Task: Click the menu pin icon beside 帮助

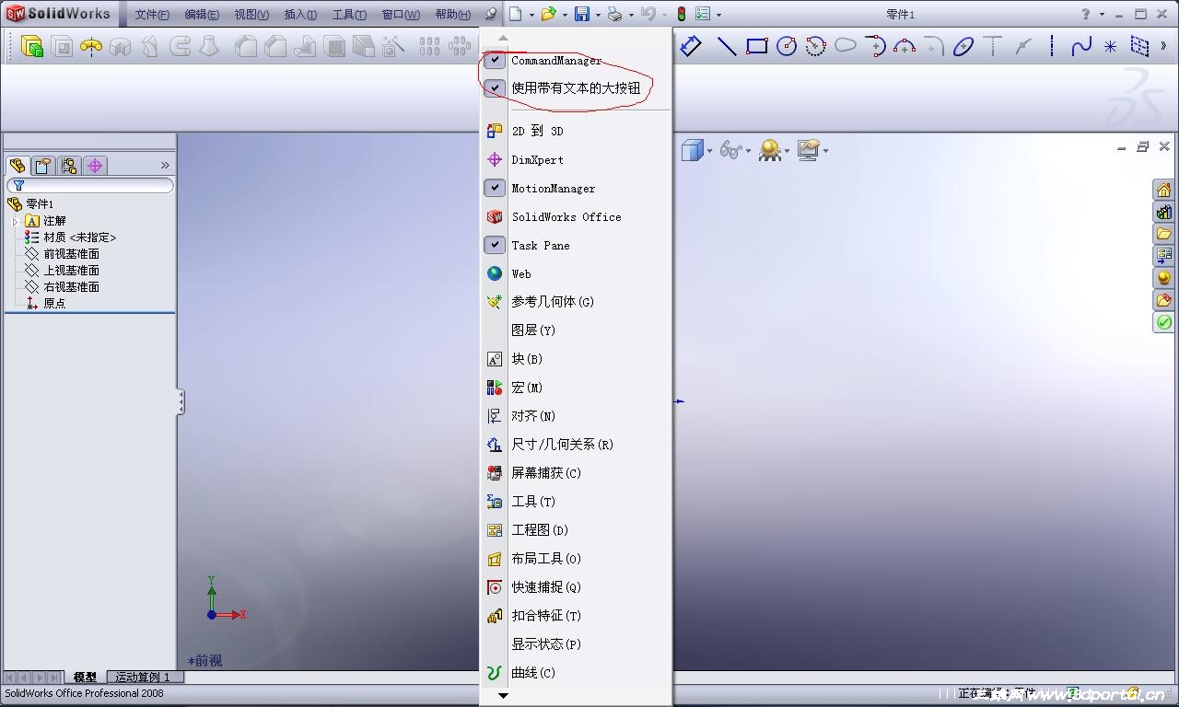Action: pyautogui.click(x=491, y=14)
